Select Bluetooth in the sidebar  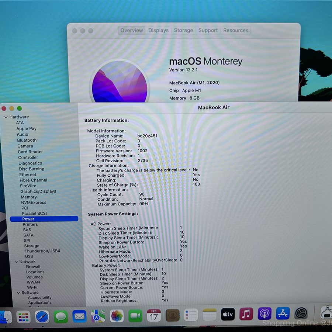pos(27,140)
